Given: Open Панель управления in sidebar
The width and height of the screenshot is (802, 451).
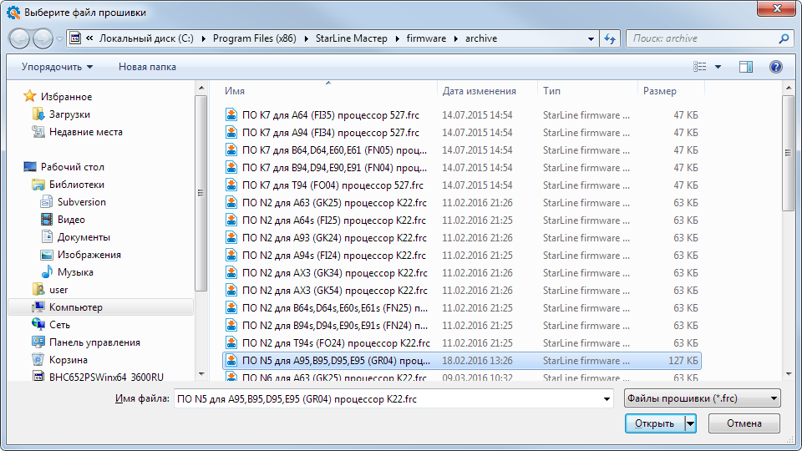Looking at the screenshot, I should point(94,342).
